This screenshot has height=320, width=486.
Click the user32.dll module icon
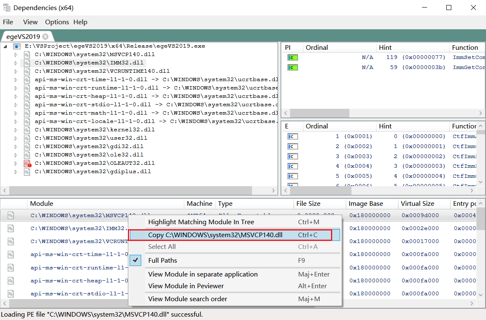(27, 138)
